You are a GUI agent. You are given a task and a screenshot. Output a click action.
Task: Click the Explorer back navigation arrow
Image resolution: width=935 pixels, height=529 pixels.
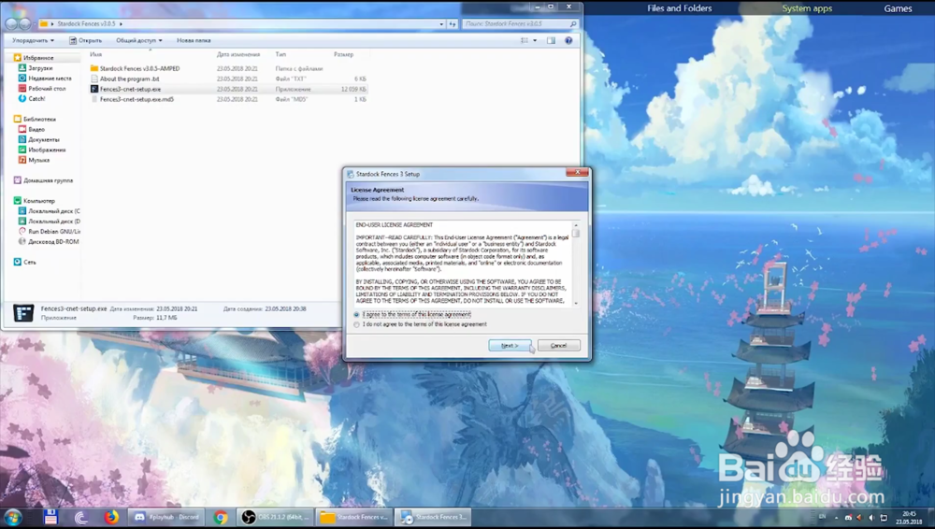tap(10, 24)
